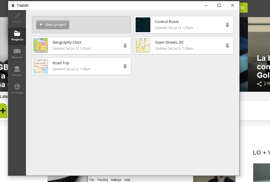270x182 pixels.
Task: Open File menu in background window
Action: [x=92, y=180]
